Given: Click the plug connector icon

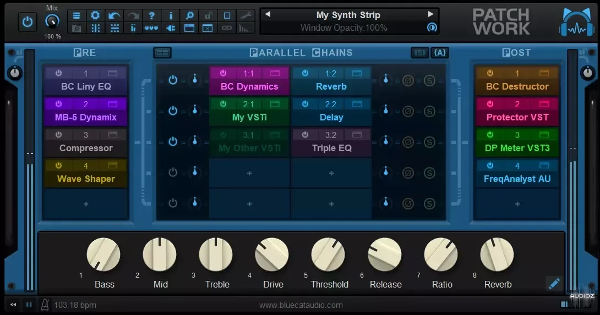Looking at the screenshot, I should 171,28.
